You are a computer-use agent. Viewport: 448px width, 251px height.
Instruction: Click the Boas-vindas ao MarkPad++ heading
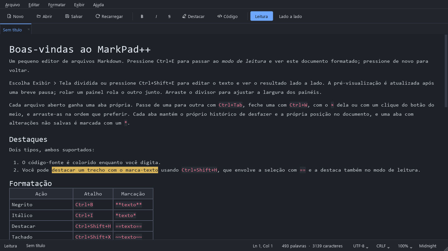(x=80, y=49)
